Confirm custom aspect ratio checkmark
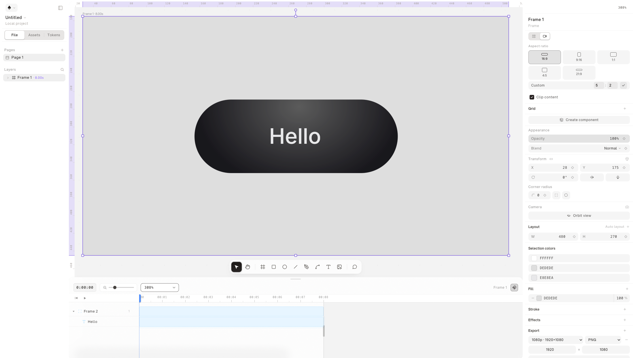Viewport: 633px width, 358px height. coord(623,85)
